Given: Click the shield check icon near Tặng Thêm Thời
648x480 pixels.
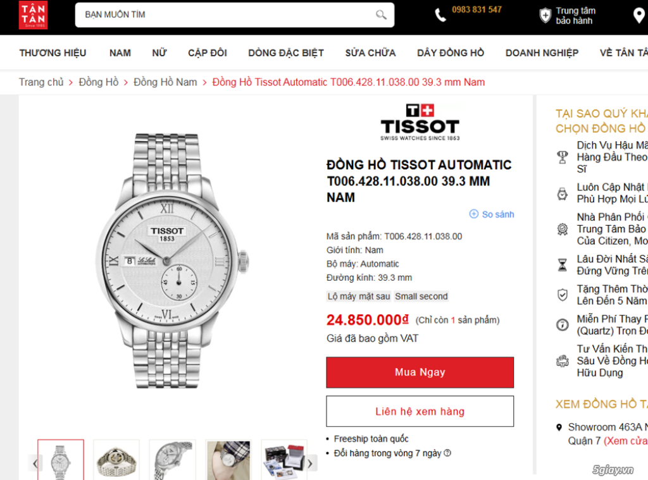Looking at the screenshot, I should tap(563, 294).
